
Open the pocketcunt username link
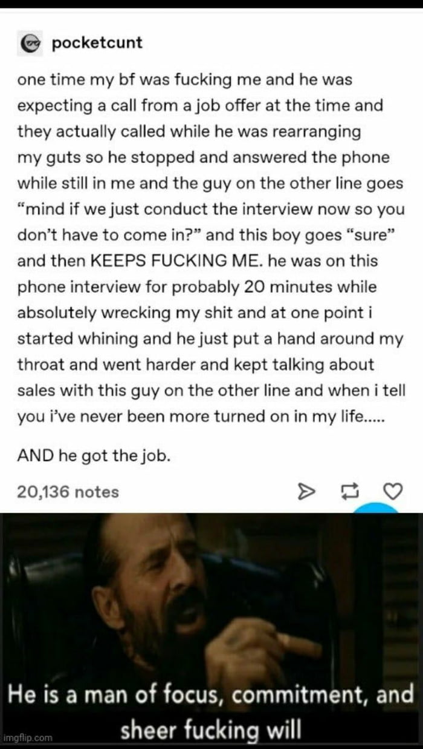[x=97, y=44]
